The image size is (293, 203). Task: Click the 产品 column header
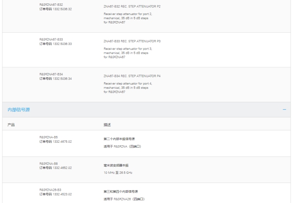tap(11, 125)
